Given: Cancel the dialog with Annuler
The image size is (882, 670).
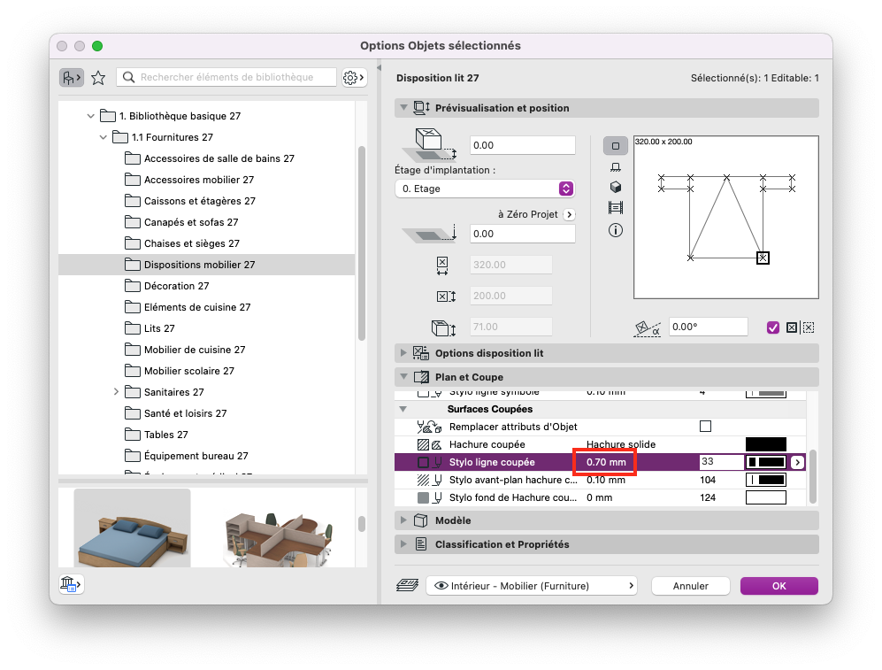Looking at the screenshot, I should tap(691, 586).
